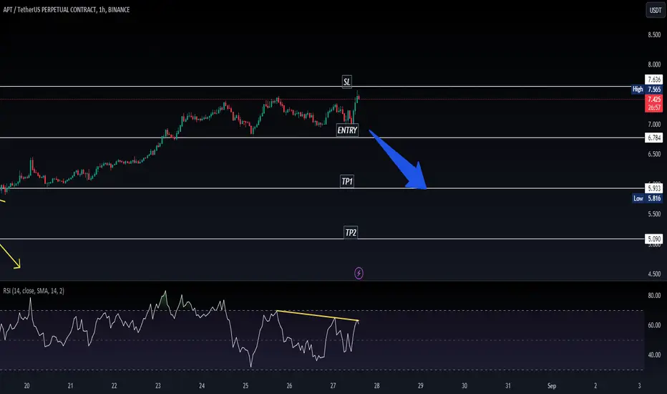Select the TP2 label

351,232
